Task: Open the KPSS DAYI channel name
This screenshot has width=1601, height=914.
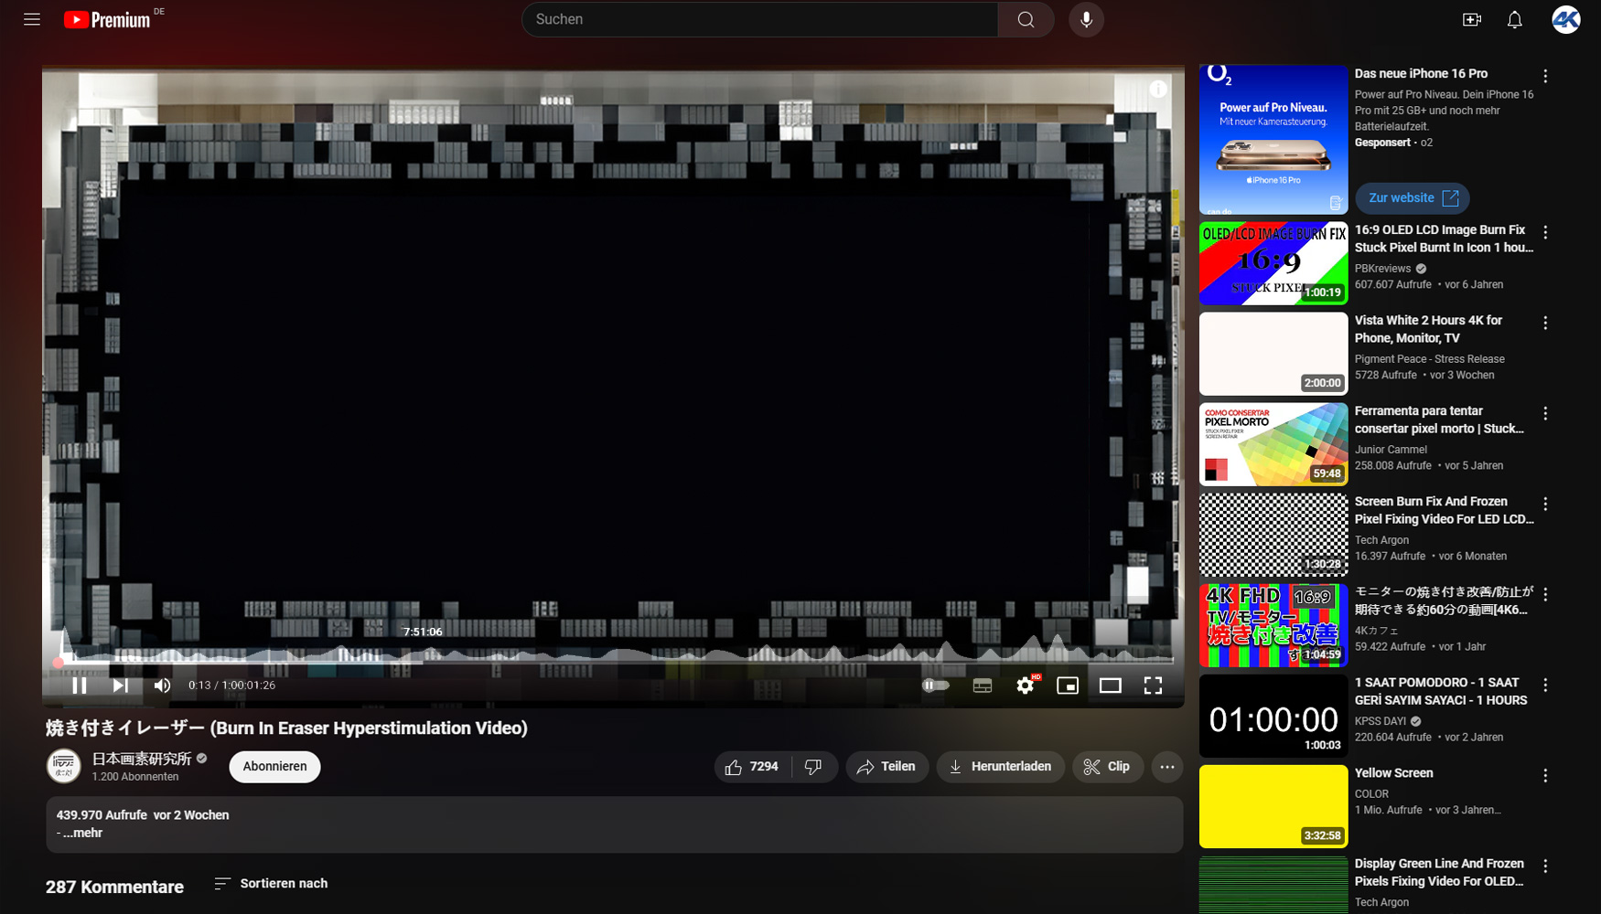Action: [x=1381, y=721]
